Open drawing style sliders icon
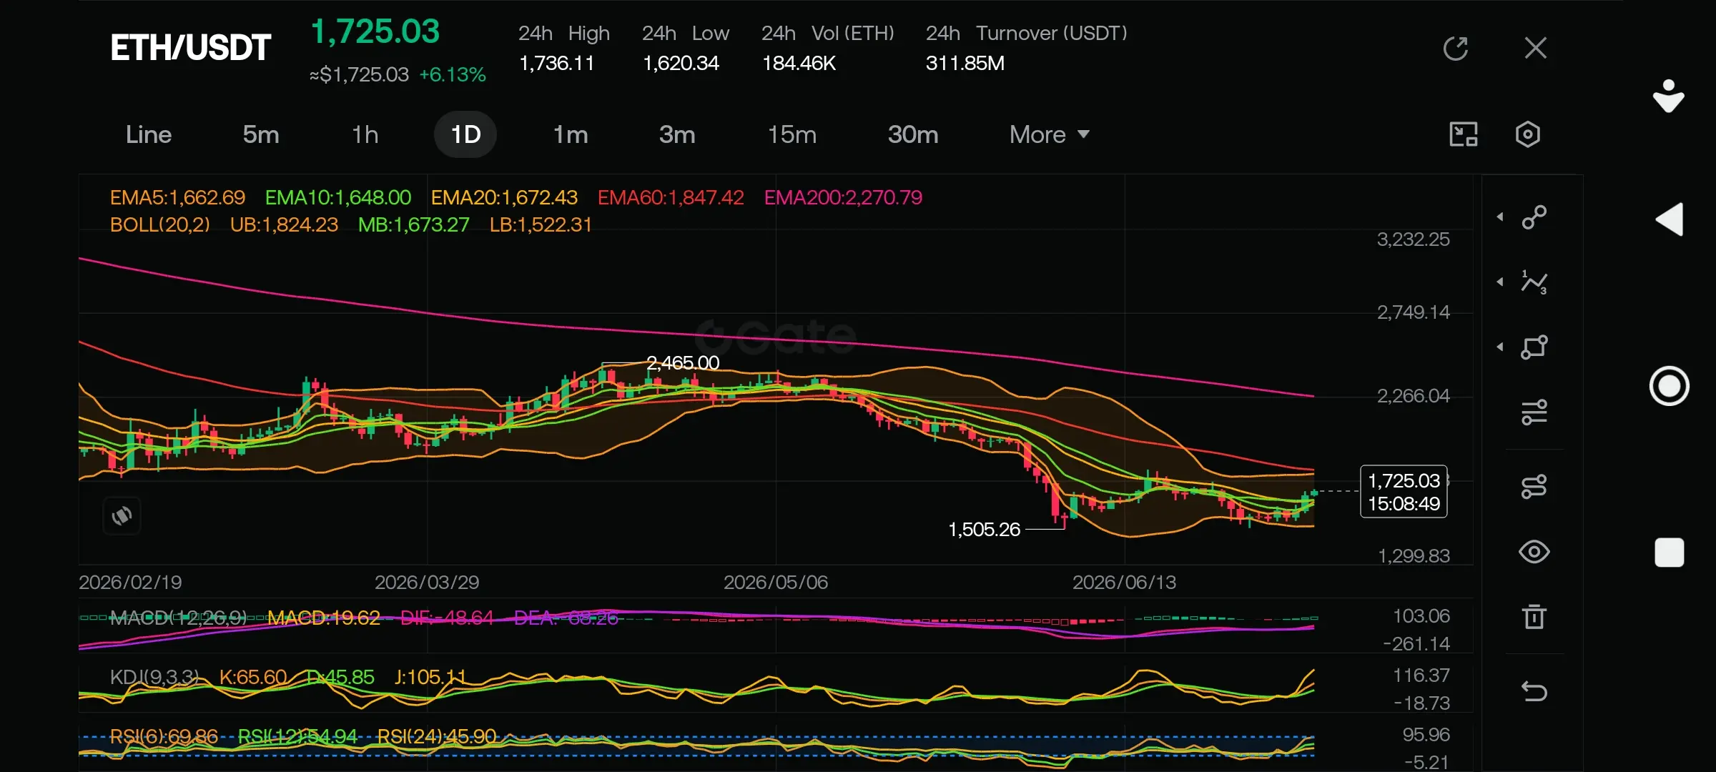 click(x=1534, y=412)
